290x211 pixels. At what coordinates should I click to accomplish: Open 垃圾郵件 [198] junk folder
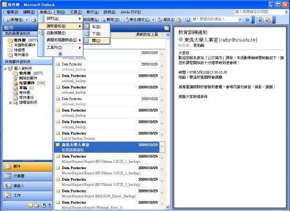pos(29,83)
